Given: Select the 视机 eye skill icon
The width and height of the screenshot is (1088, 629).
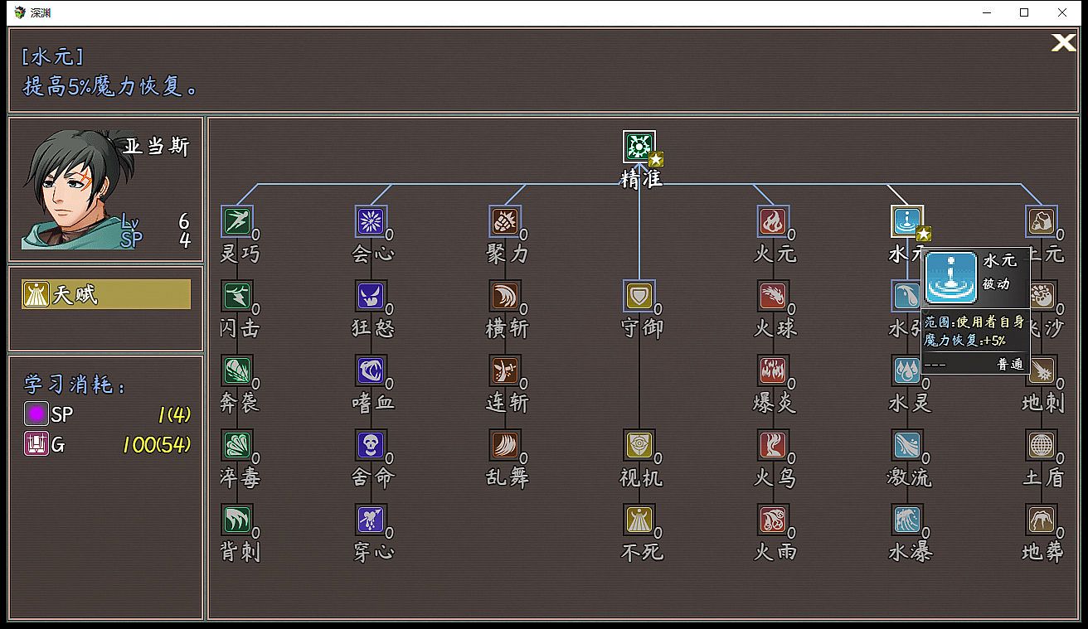Looking at the screenshot, I should point(639,445).
